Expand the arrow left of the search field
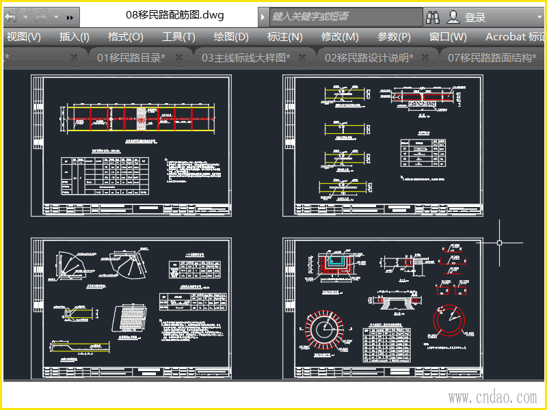Viewport: 547px width, 410px height. coord(263,16)
